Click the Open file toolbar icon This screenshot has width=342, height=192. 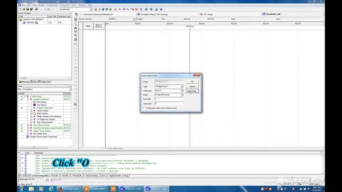[24, 10]
